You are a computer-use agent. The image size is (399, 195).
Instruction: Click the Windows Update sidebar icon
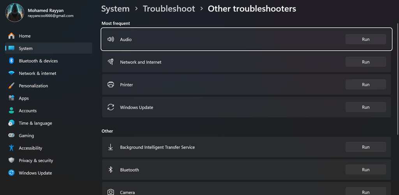(11, 173)
